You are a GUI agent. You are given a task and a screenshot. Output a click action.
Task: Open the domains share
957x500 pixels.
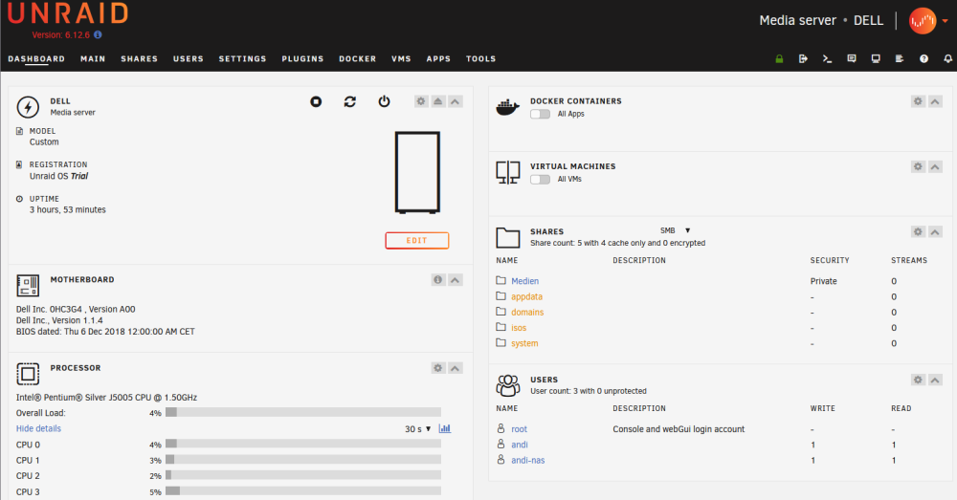527,313
